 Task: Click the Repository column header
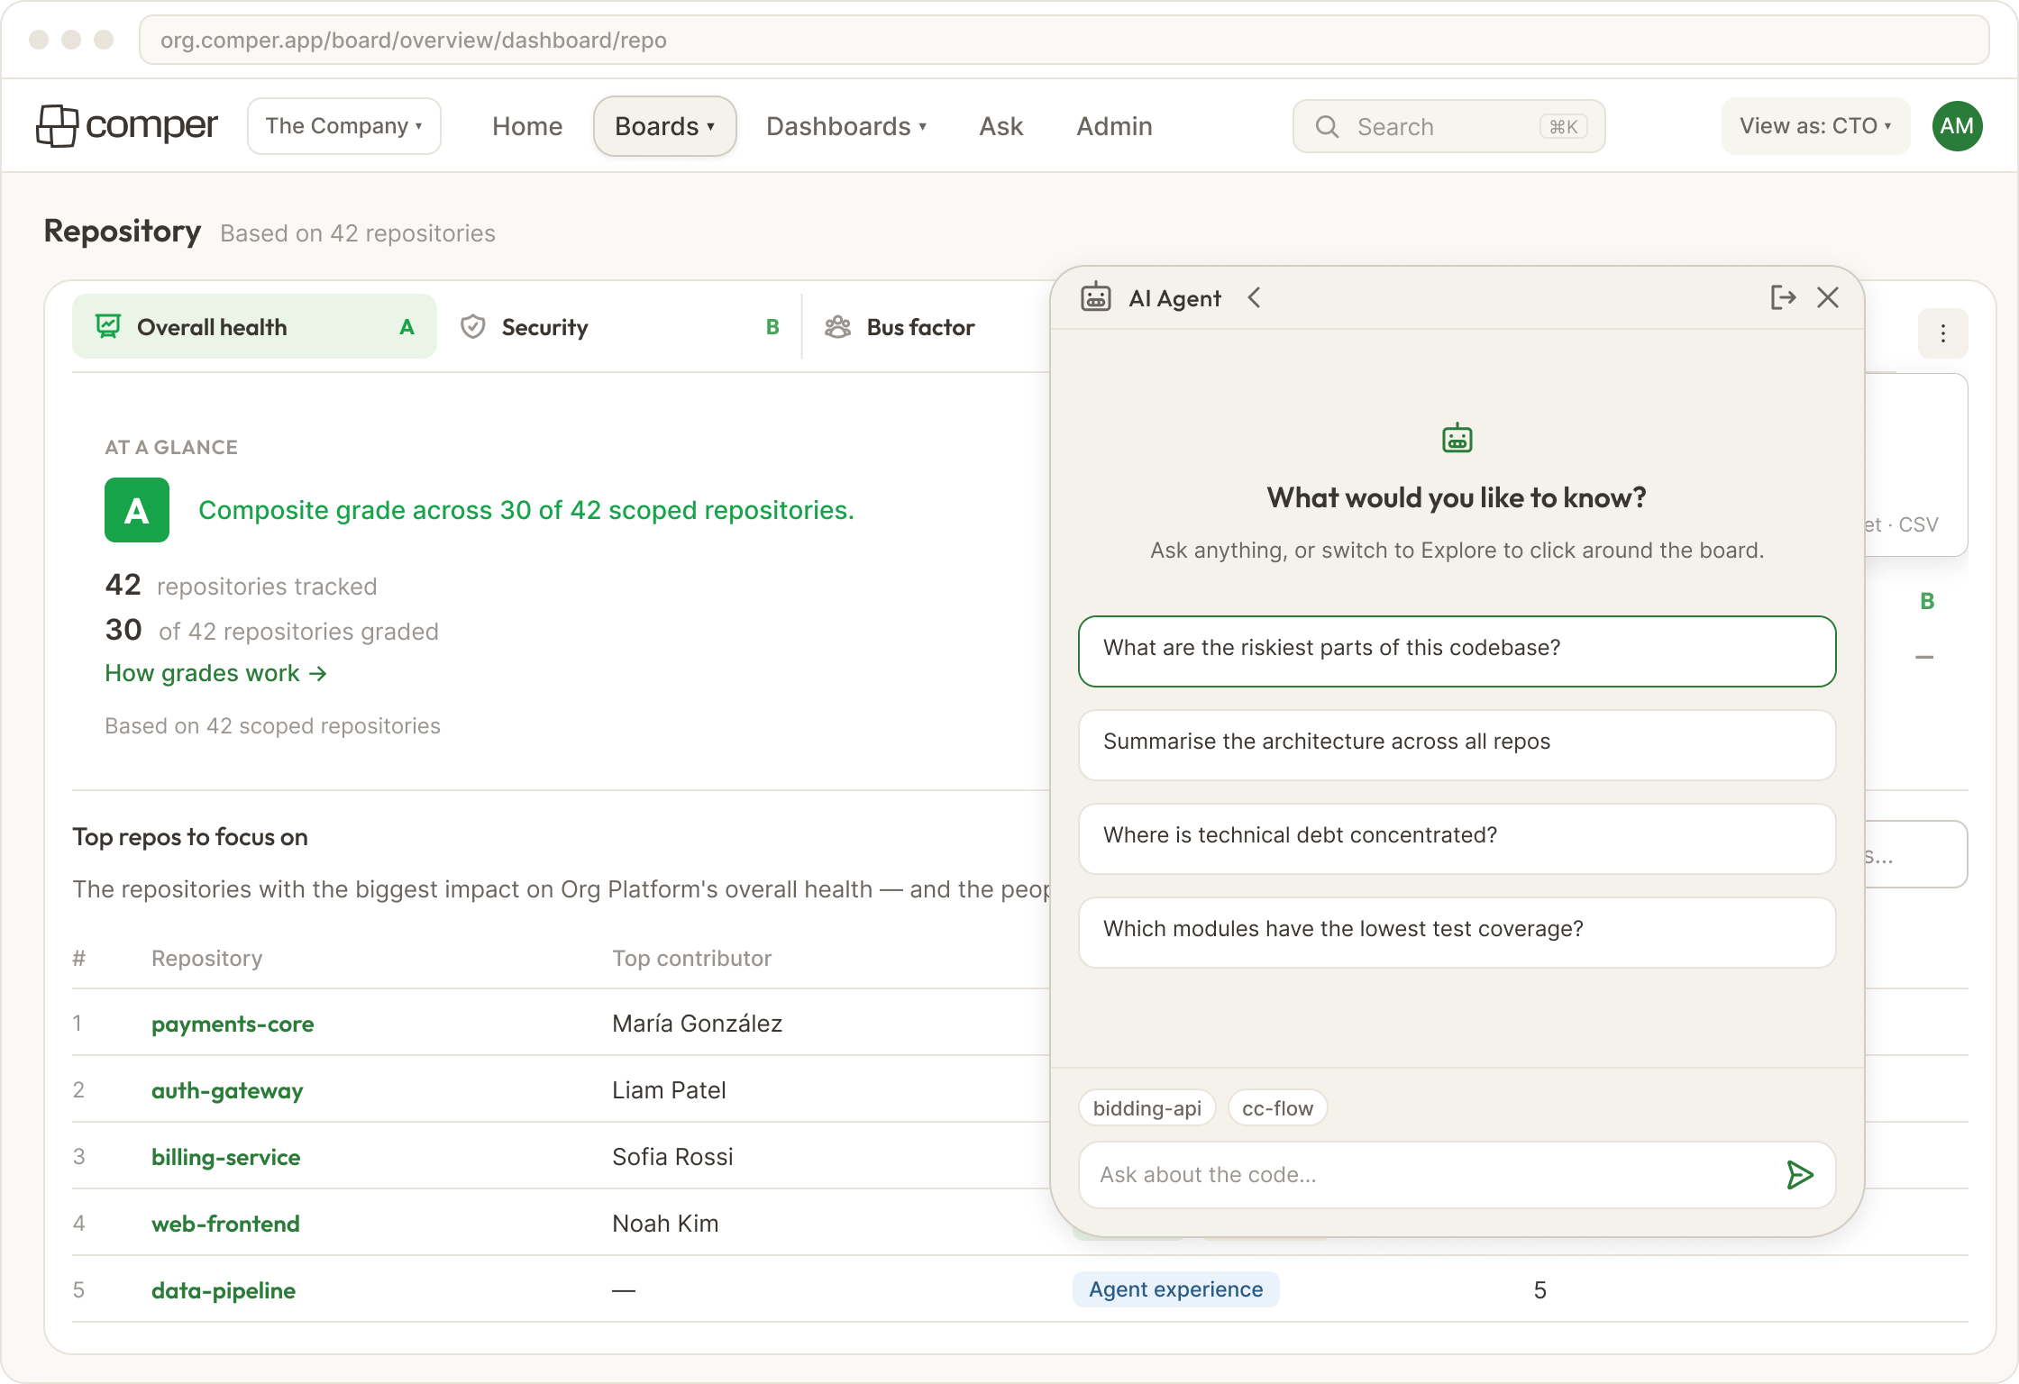tap(206, 958)
